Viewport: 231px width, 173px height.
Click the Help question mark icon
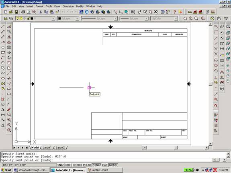pyautogui.click(x=175, y=12)
